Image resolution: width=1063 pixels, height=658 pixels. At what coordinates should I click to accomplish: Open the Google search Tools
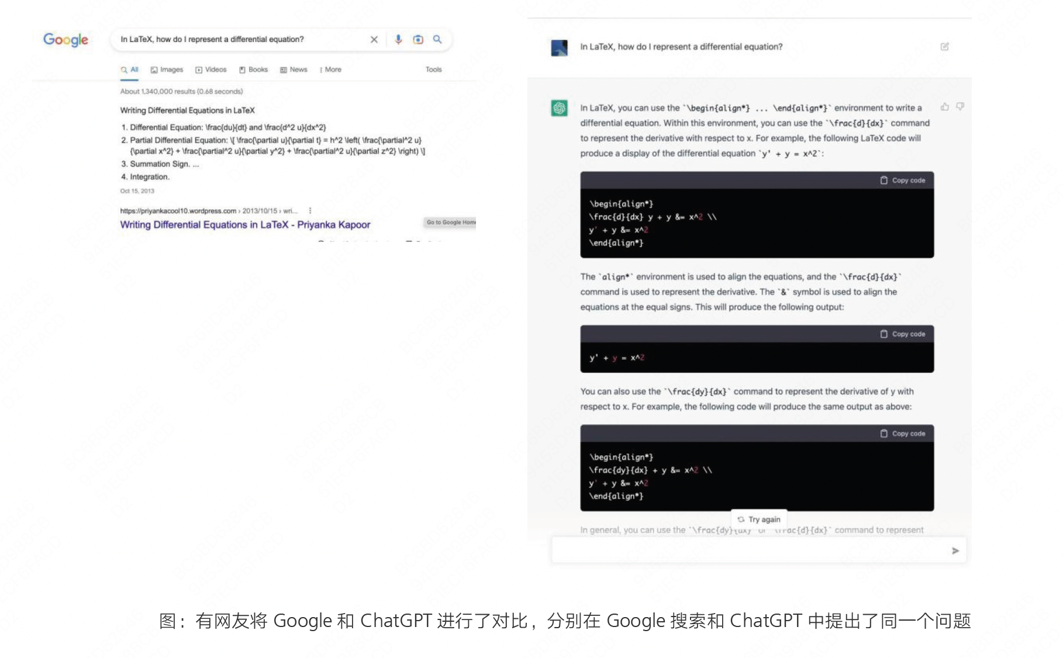click(x=434, y=70)
